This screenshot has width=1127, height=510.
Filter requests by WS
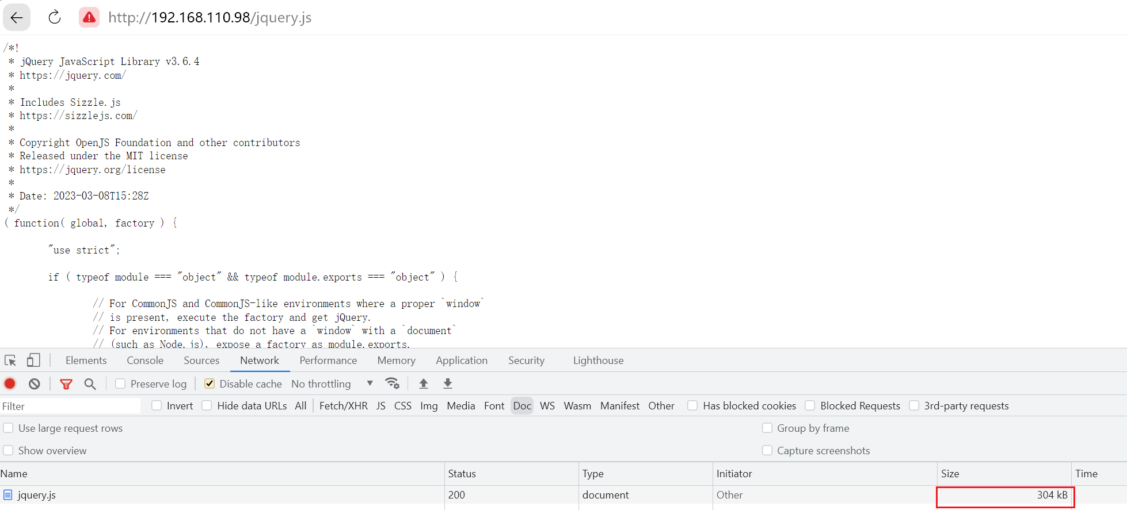click(x=547, y=406)
